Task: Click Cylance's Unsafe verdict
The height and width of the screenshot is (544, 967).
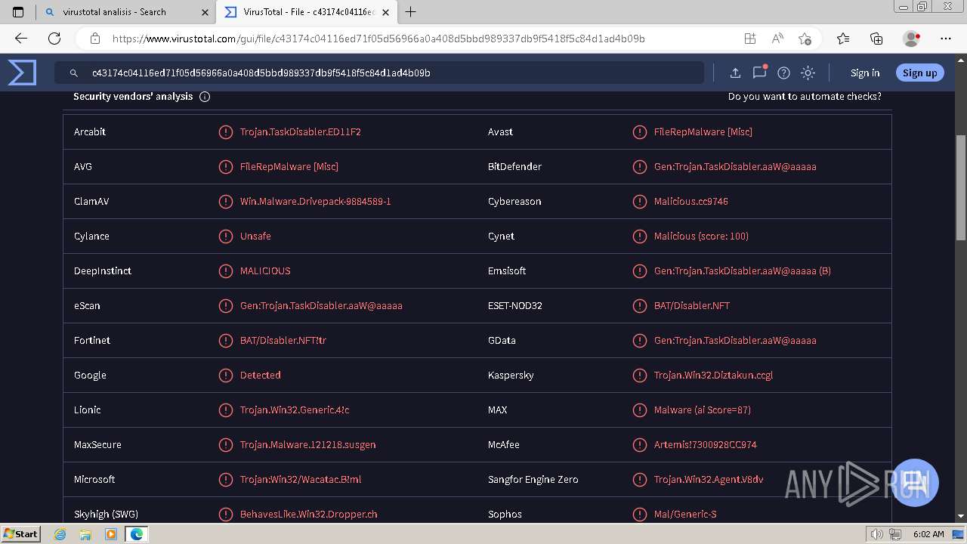Action: pos(255,236)
